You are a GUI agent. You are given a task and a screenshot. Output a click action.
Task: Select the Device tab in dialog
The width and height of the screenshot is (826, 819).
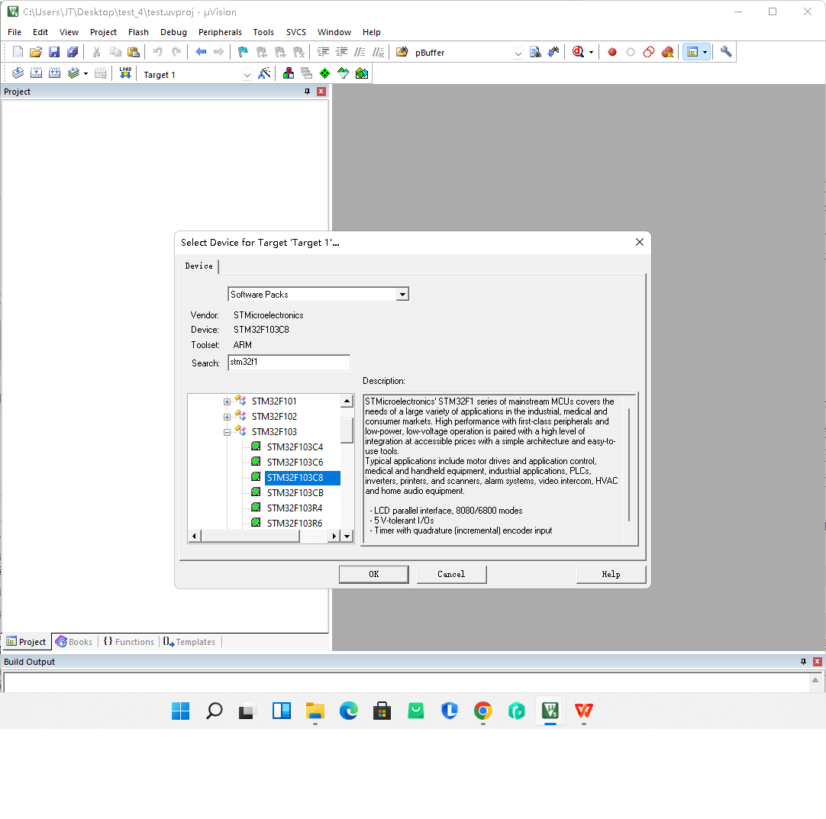click(199, 266)
